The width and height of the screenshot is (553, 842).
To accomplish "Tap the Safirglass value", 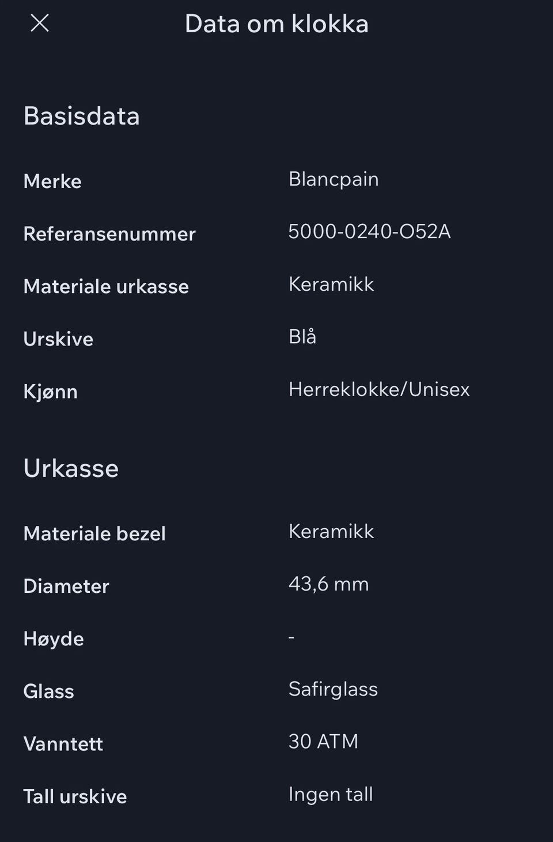I will pos(333,689).
